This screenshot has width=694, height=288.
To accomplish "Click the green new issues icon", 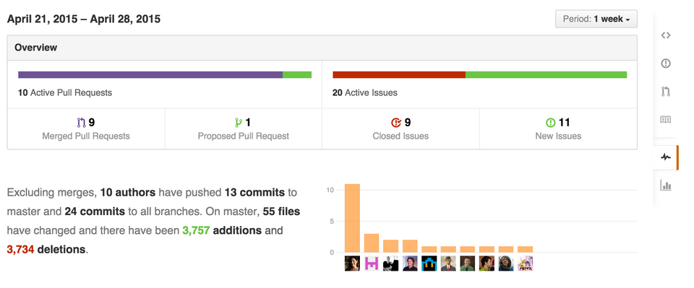I will click(x=550, y=123).
